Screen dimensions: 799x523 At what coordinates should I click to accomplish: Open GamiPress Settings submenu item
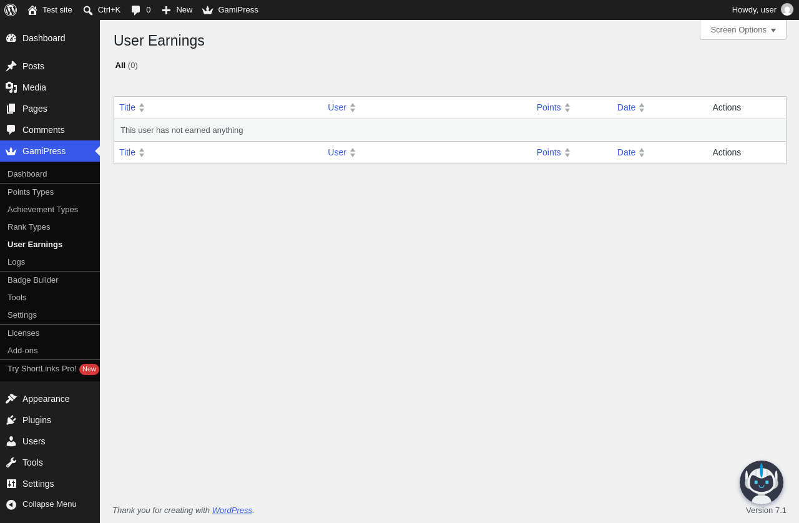coord(50,315)
